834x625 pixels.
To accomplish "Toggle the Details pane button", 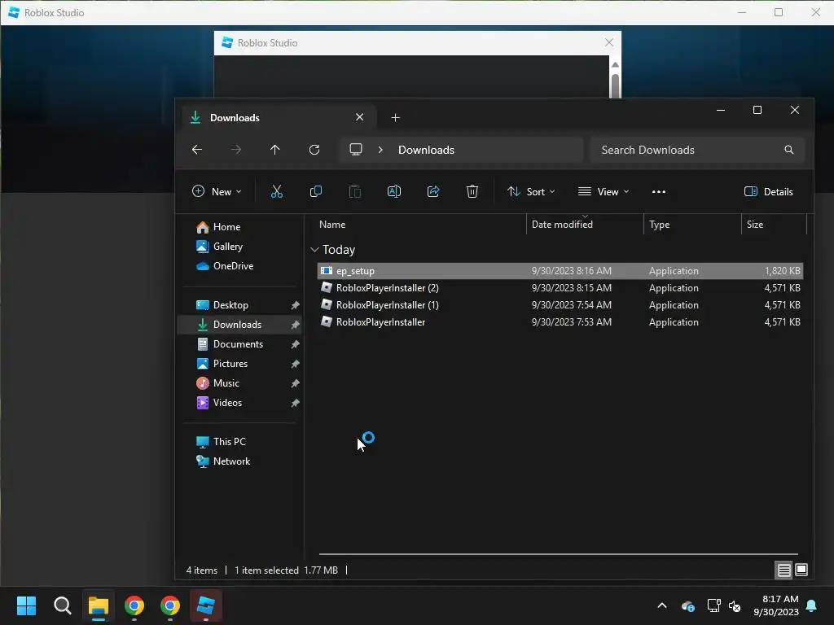I will click(x=769, y=192).
